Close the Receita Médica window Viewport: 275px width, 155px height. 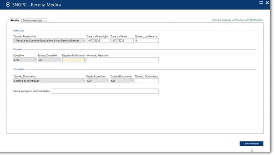267,3
